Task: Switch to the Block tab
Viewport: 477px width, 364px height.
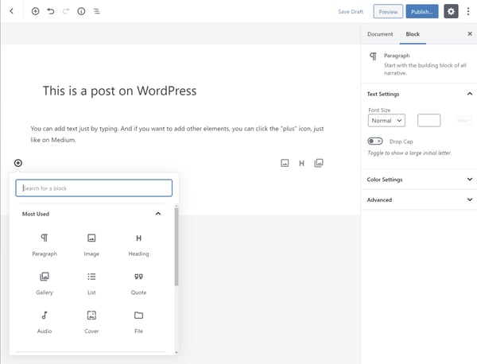Action: (413, 34)
